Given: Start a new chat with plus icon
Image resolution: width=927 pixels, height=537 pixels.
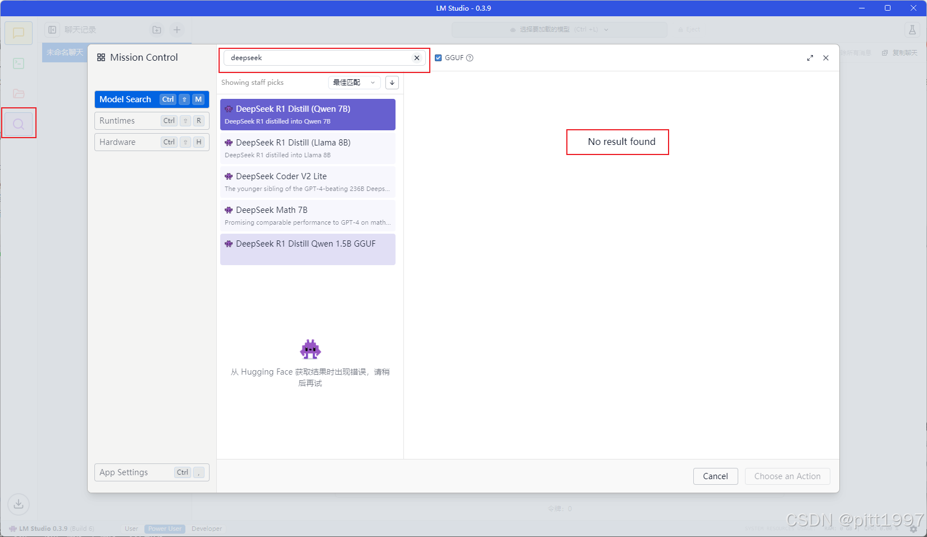Looking at the screenshot, I should 177,30.
